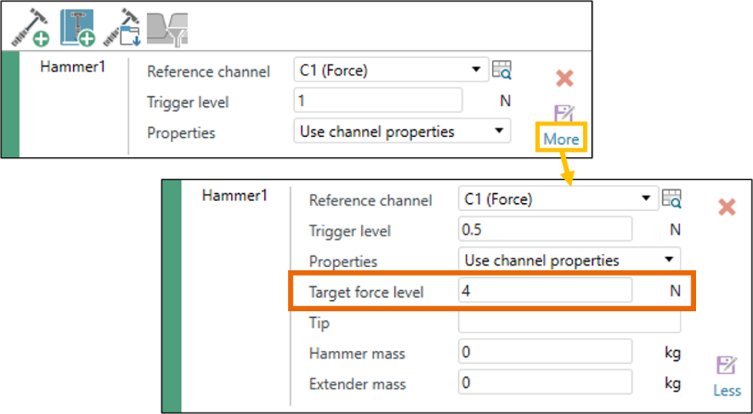This screenshot has height=414, width=753.
Task: Remove Hammer1 using red X in lower panel
Action: coord(727,207)
